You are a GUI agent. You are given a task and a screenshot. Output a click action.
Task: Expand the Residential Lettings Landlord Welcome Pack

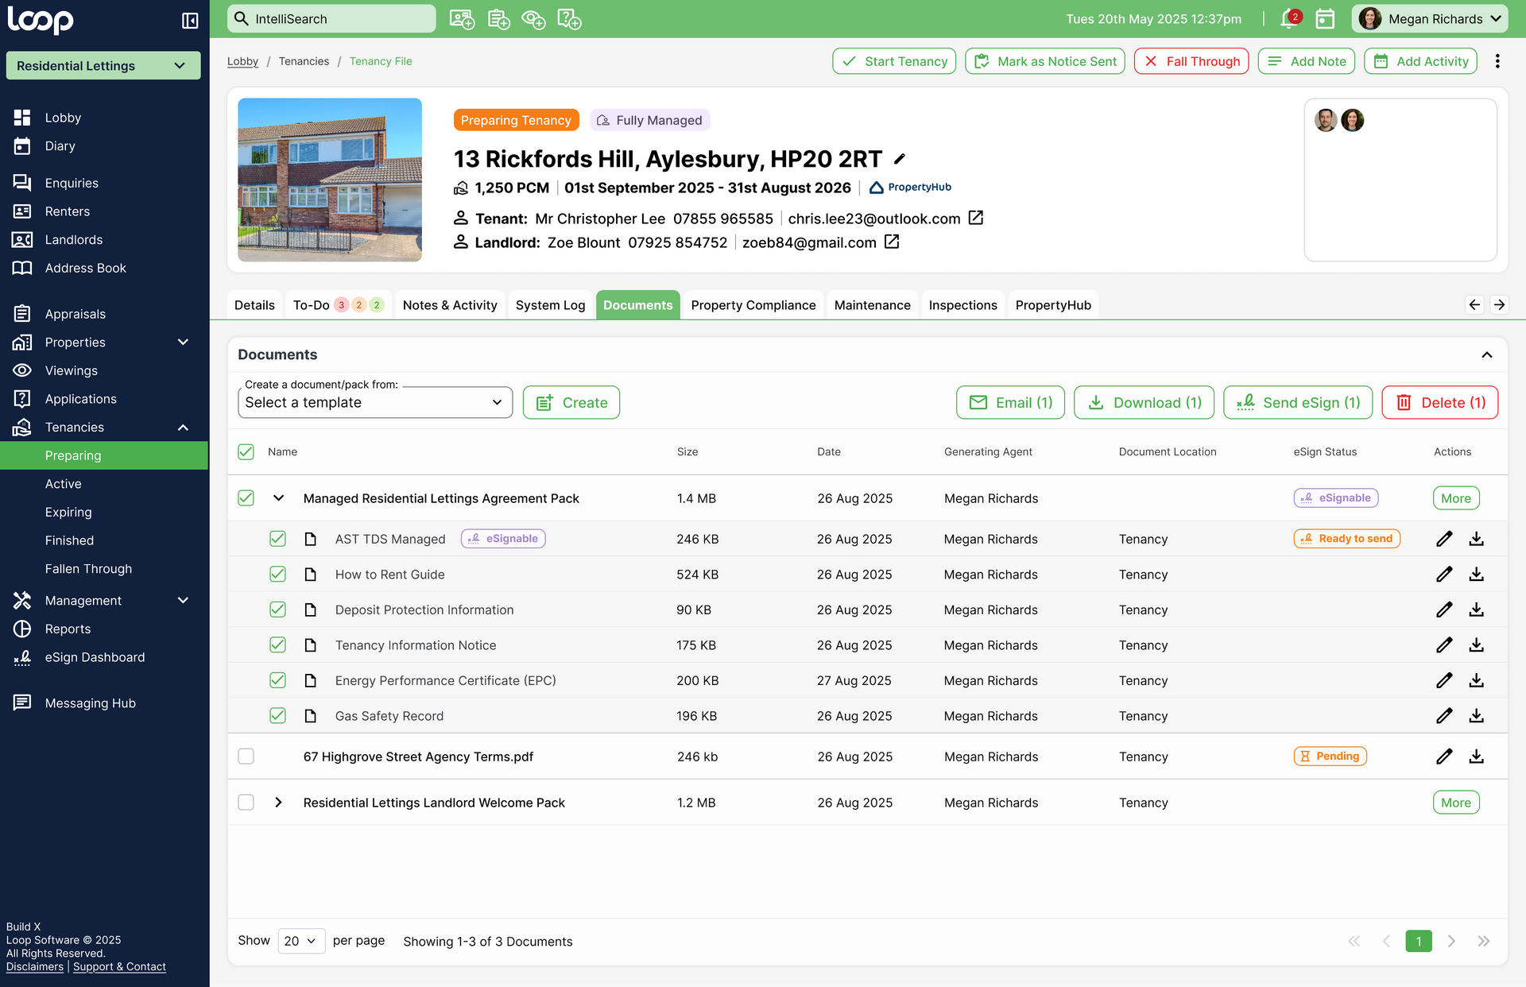click(x=278, y=803)
